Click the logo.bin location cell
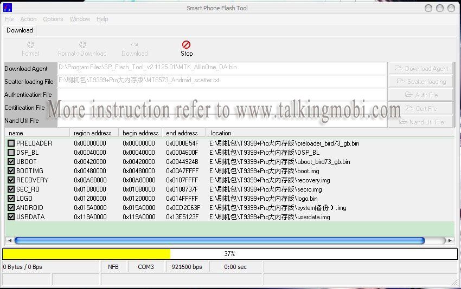 point(264,198)
